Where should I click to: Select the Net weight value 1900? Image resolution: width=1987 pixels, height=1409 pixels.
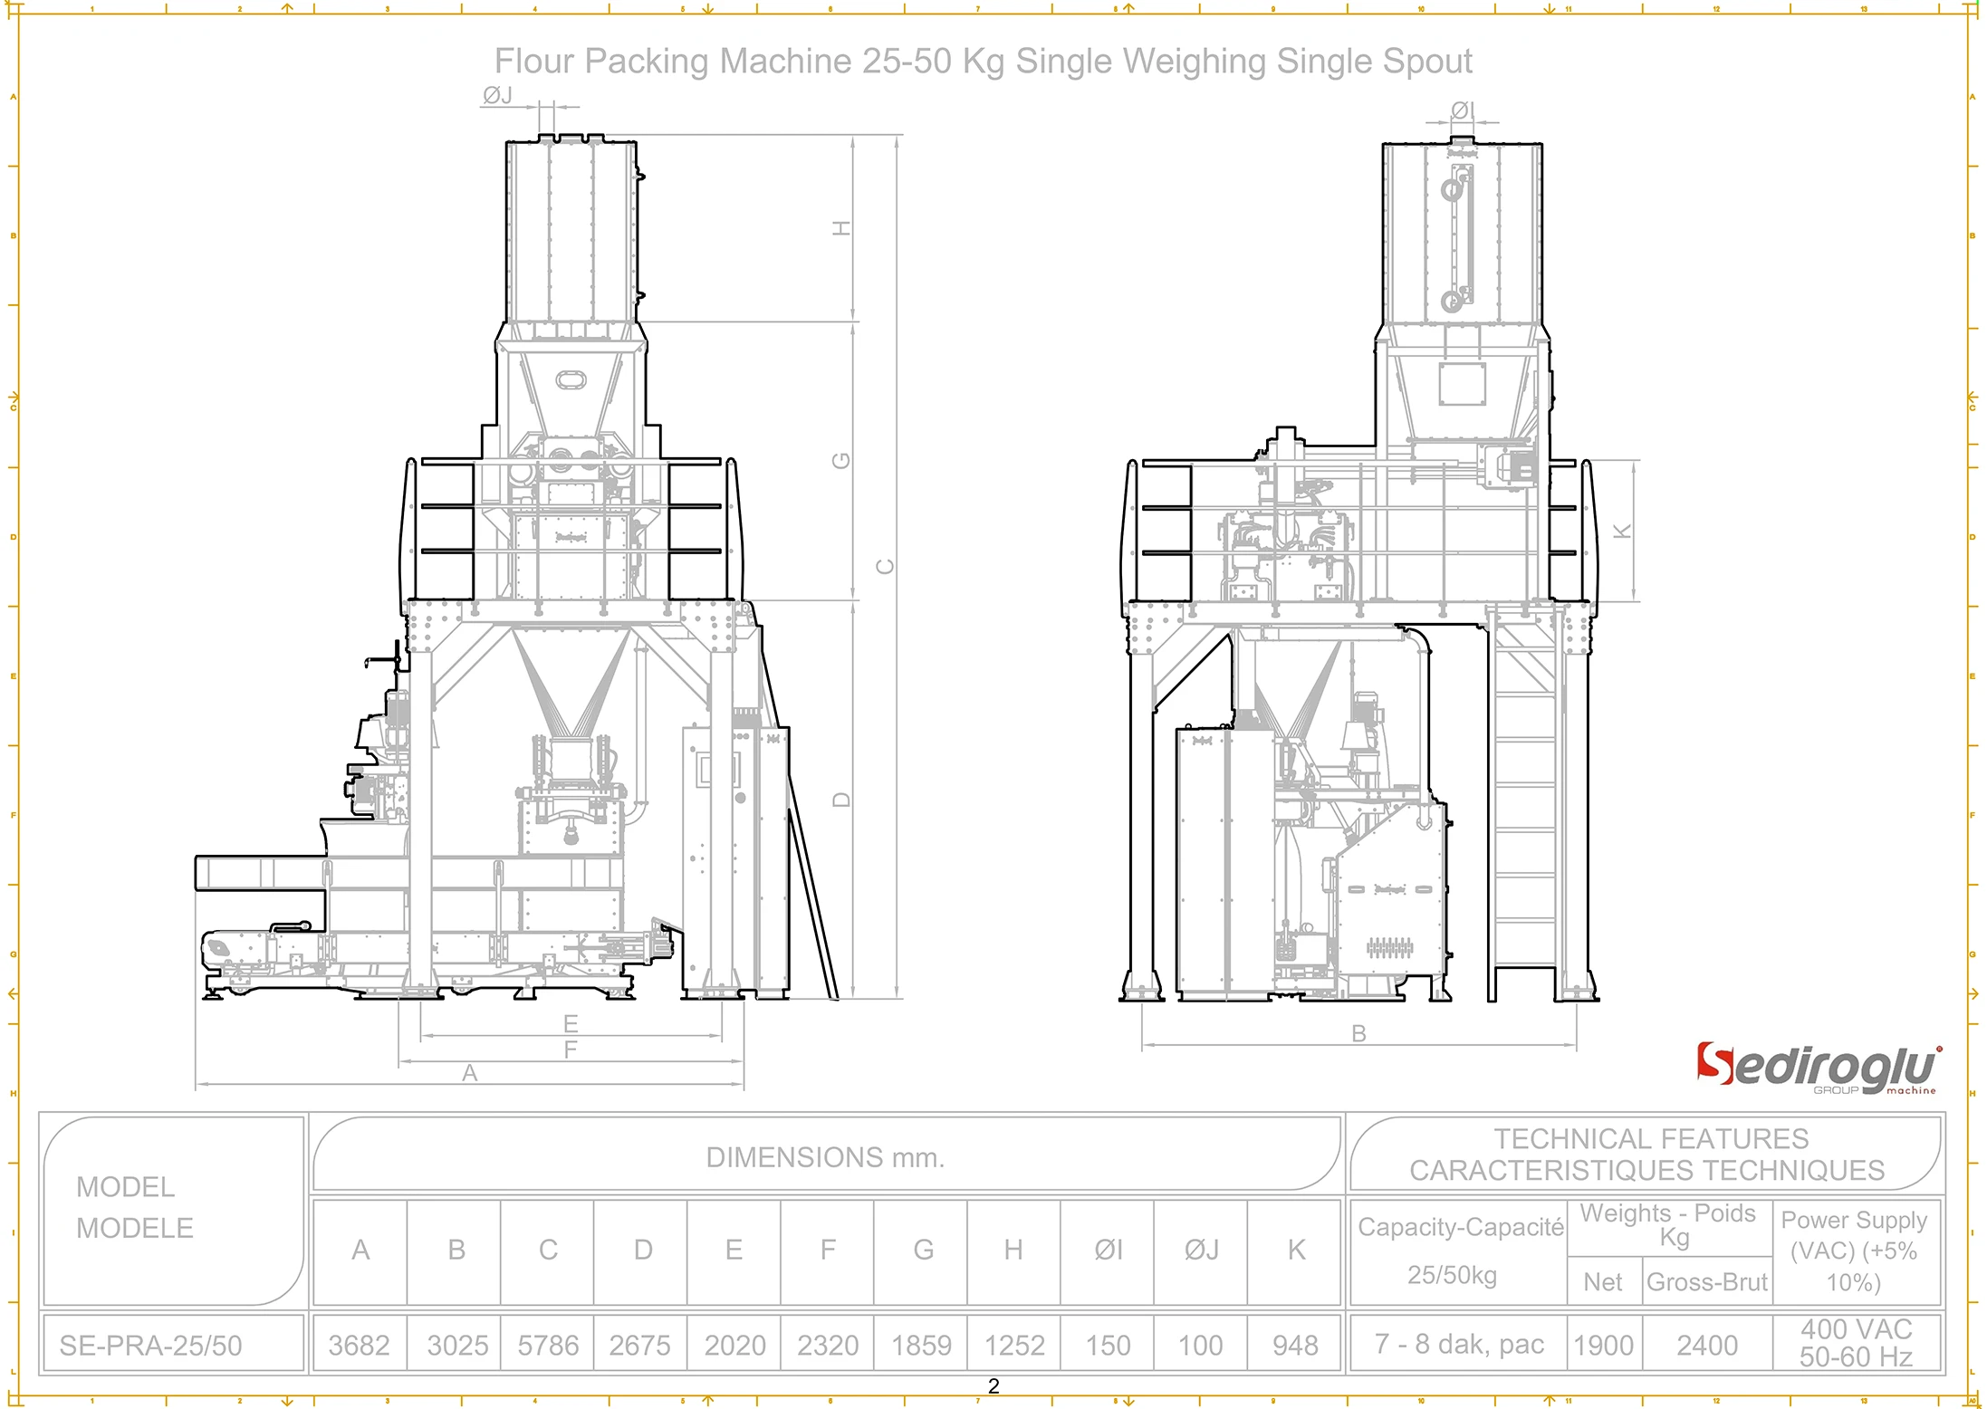pos(1603,1345)
